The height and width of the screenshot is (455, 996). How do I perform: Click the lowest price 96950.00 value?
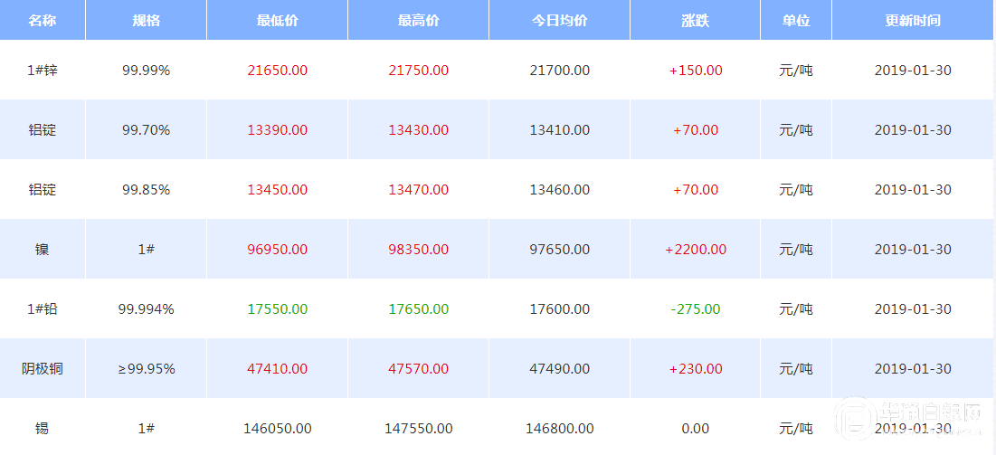point(277,249)
